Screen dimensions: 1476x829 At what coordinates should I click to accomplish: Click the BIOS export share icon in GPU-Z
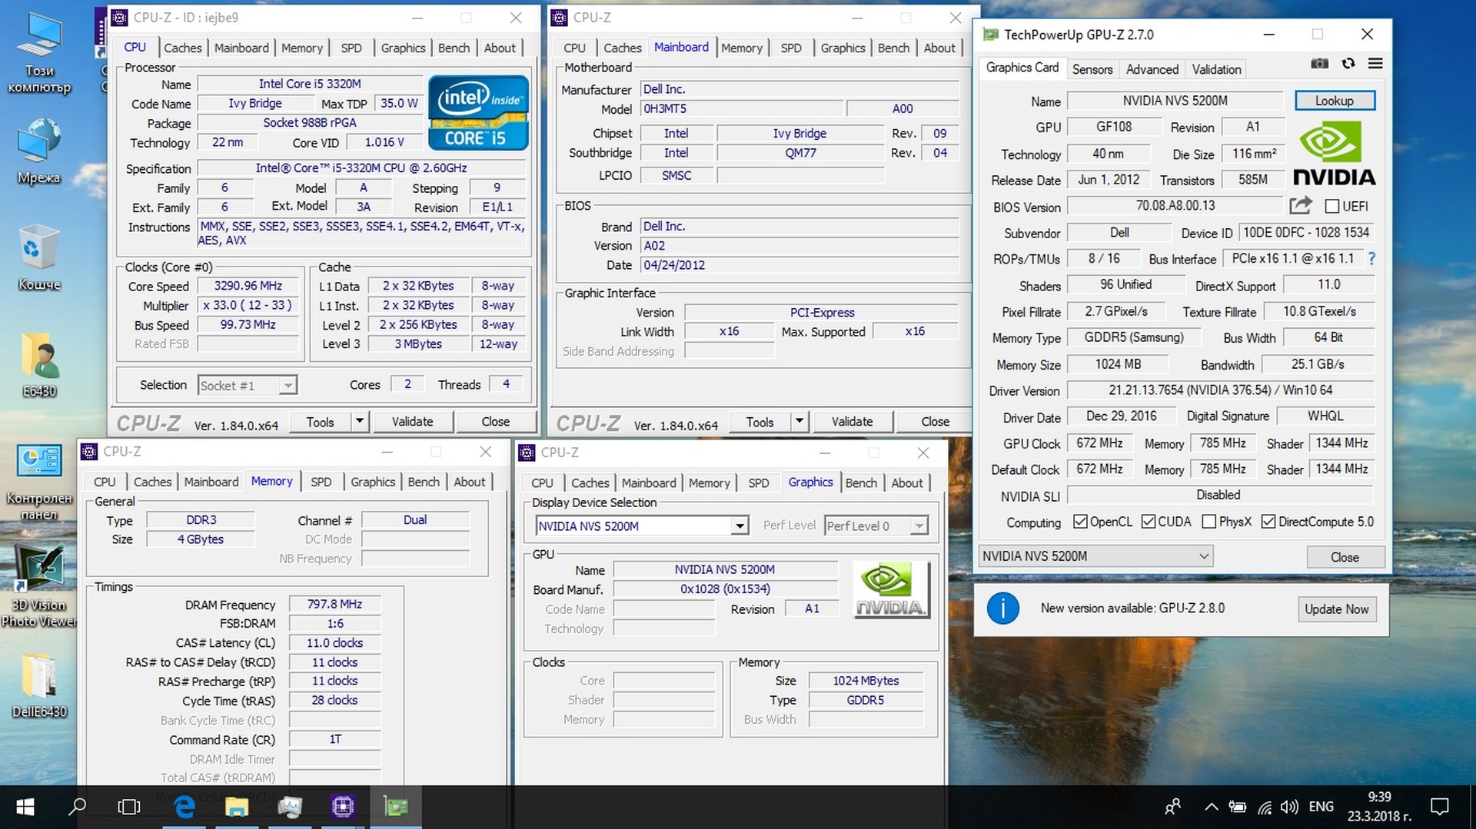pos(1301,205)
